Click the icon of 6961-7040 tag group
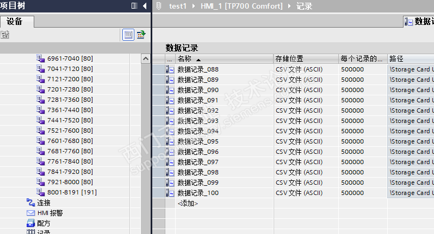 pyautogui.click(x=40, y=58)
